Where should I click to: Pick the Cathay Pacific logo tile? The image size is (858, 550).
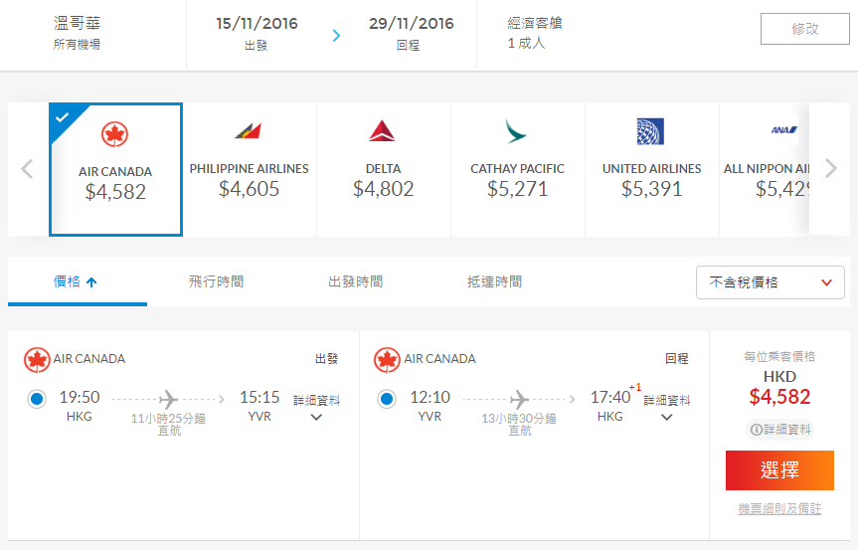pos(515,131)
